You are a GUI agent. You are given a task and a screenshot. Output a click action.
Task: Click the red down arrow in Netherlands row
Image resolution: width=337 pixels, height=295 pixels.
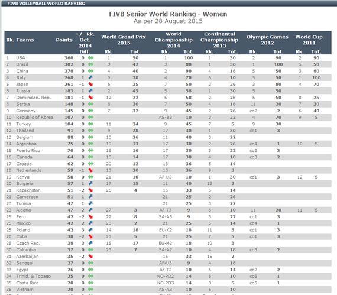click(x=90, y=170)
